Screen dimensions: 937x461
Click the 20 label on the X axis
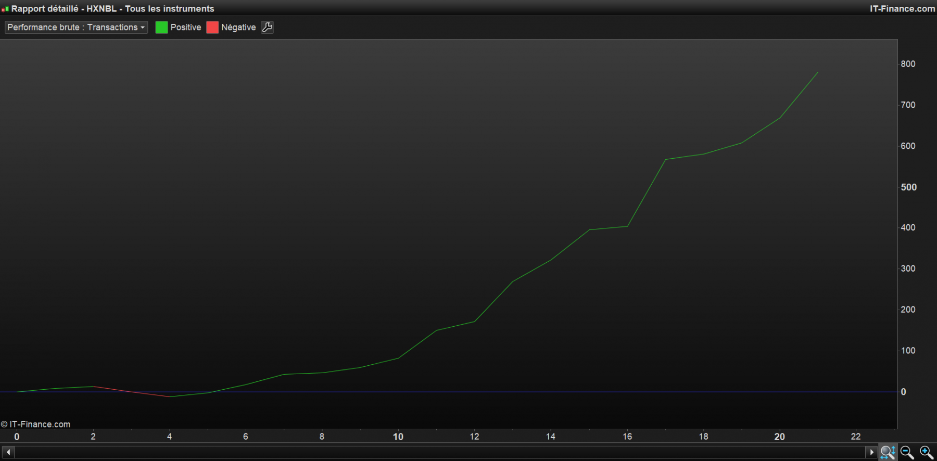(x=780, y=437)
